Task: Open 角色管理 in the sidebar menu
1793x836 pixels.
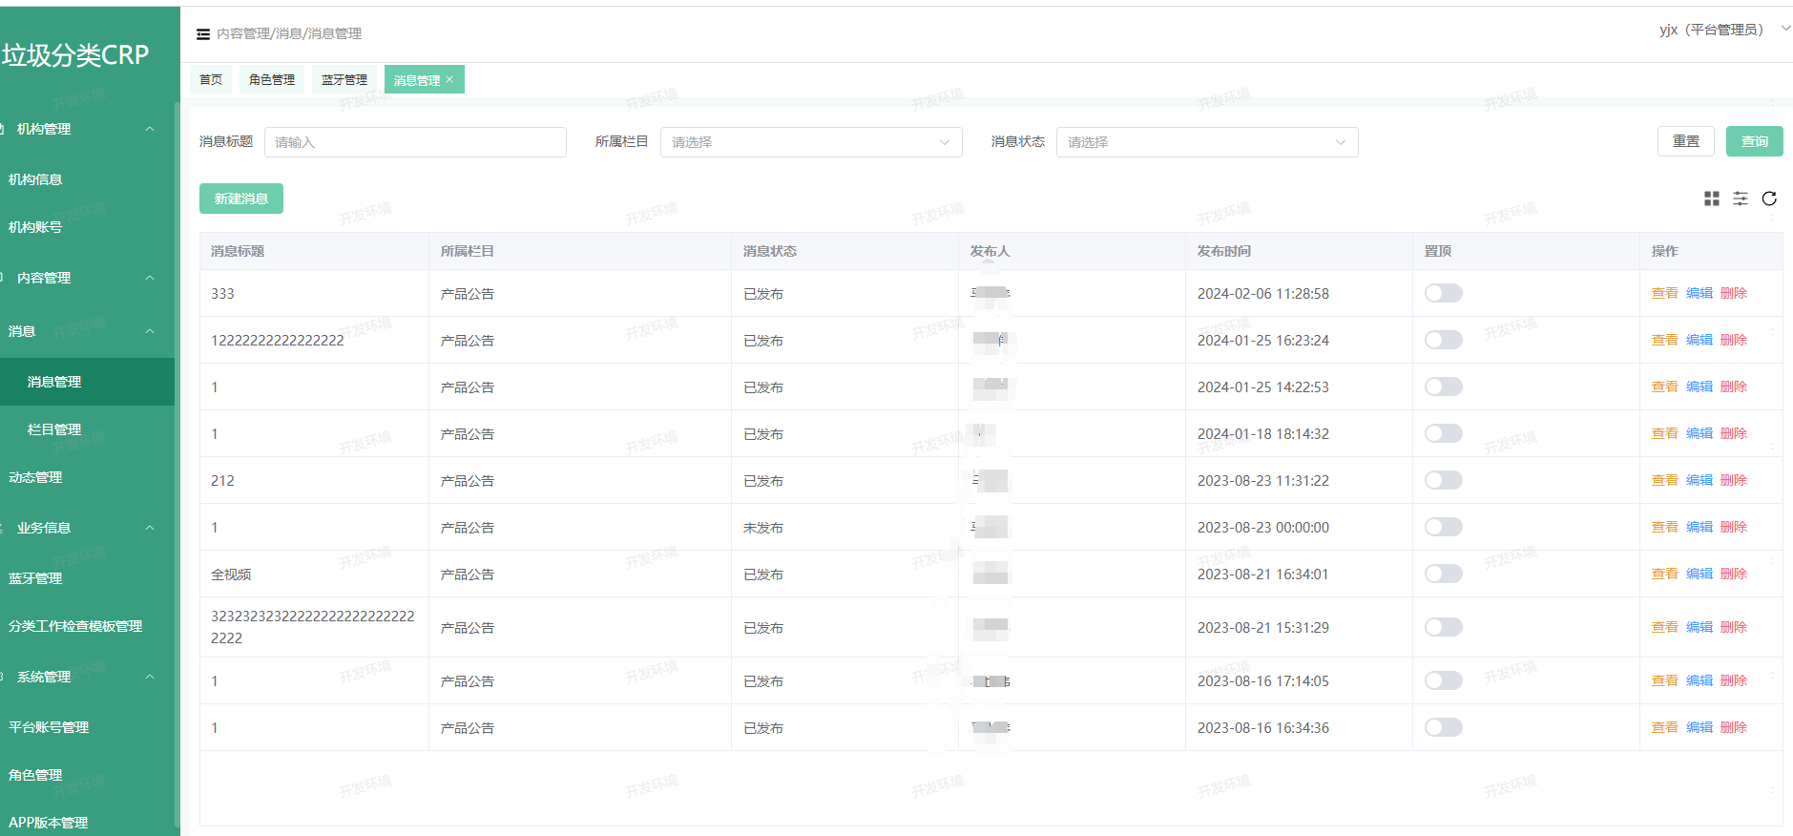Action: coord(35,775)
